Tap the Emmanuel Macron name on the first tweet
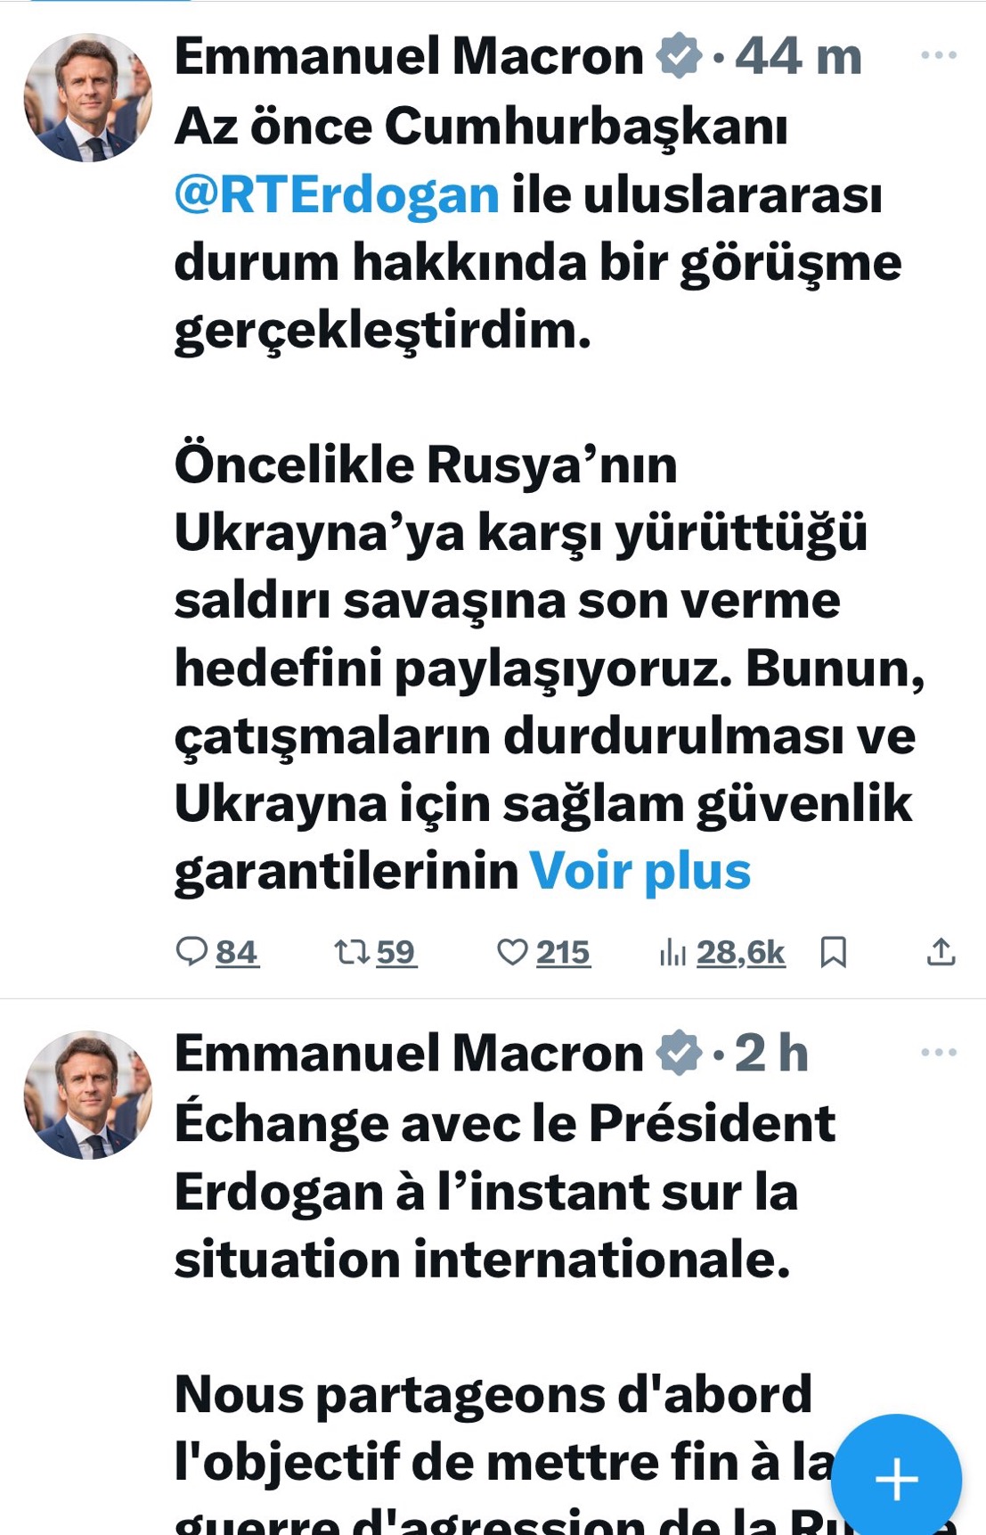986x1535 pixels. (409, 56)
